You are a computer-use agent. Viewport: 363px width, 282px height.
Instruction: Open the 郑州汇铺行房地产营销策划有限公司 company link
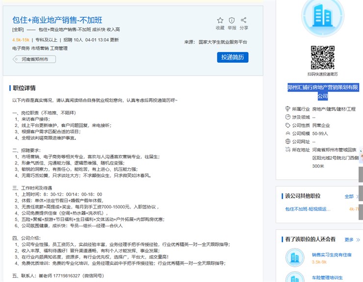[322, 91]
